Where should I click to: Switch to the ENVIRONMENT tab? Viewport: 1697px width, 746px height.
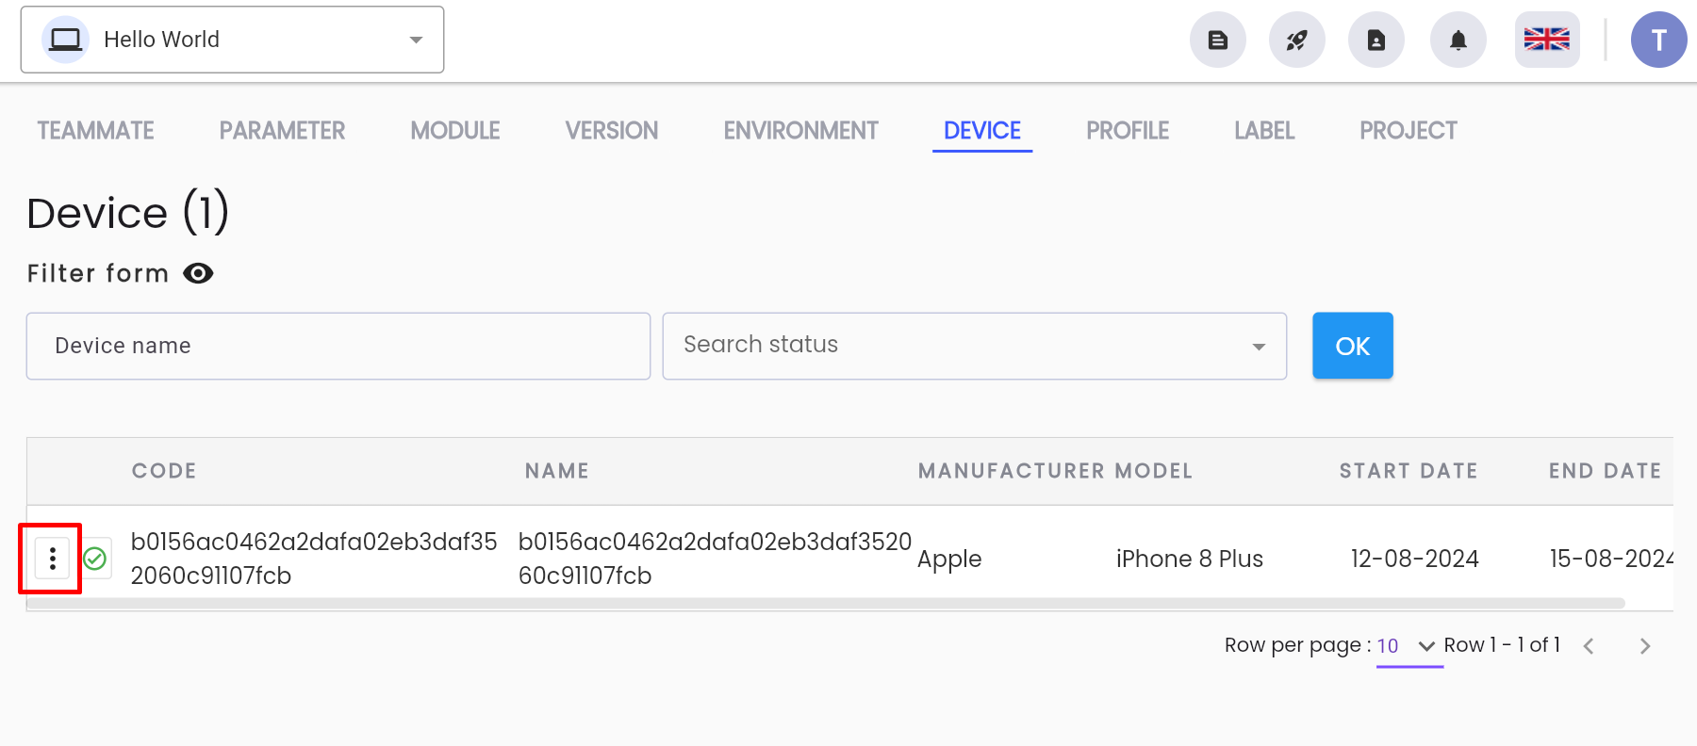(x=801, y=130)
